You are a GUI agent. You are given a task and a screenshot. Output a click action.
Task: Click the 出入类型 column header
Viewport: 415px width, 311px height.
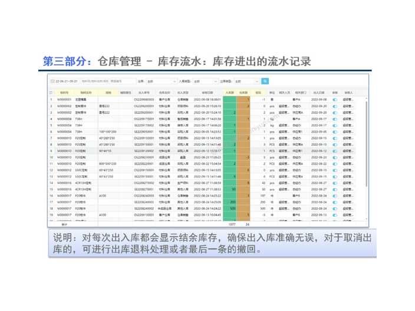coord(183,93)
